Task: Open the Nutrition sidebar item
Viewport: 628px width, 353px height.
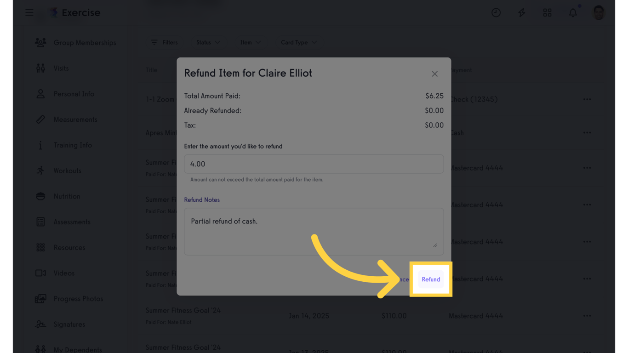Action: pos(67,196)
